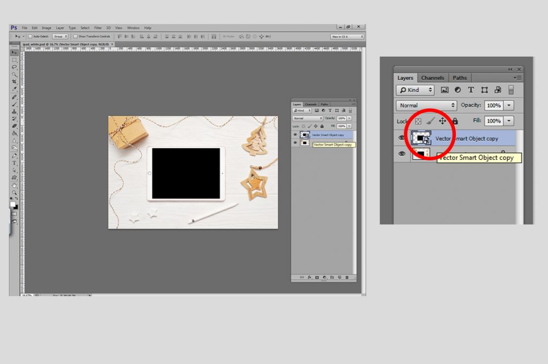Select the Lasso tool in the toolbox

[14, 67]
